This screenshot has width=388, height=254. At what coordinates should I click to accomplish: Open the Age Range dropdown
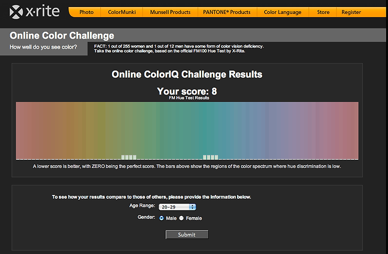click(177, 207)
